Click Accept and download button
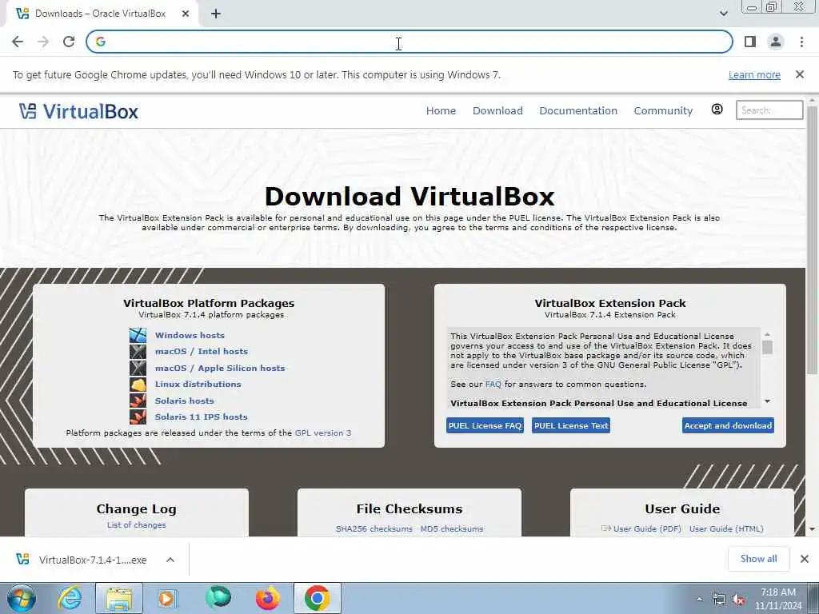Image resolution: width=819 pixels, height=614 pixels. point(728,425)
